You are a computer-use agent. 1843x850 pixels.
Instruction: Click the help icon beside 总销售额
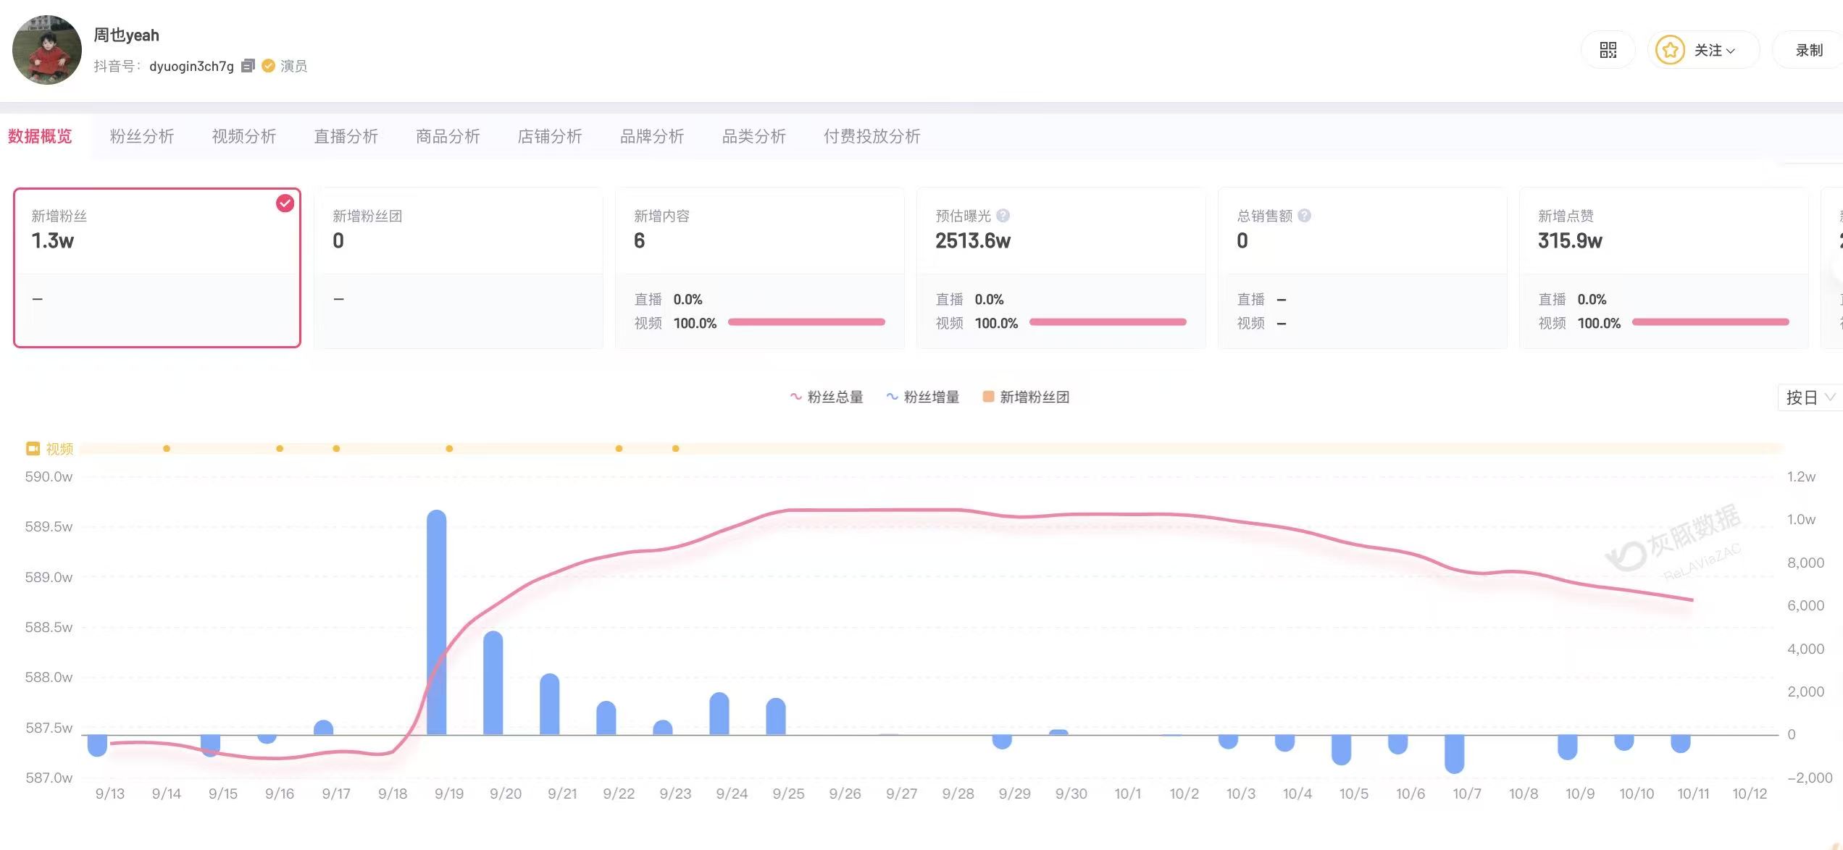[1304, 216]
